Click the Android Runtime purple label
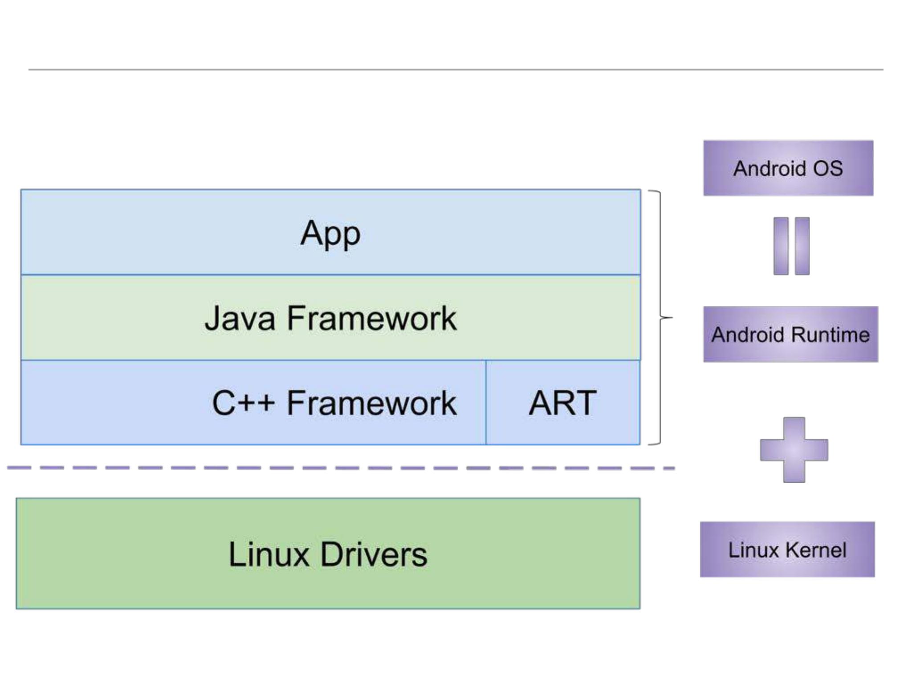The image size is (912, 684). 790,334
